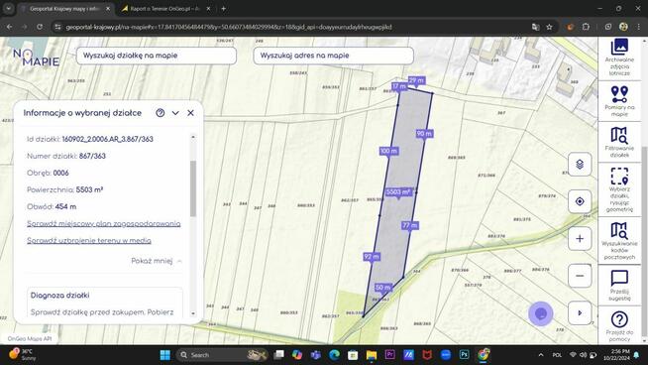Close the Raport o Terenie tab
Image resolution: width=648 pixels, height=365 pixels.
pos(208,9)
